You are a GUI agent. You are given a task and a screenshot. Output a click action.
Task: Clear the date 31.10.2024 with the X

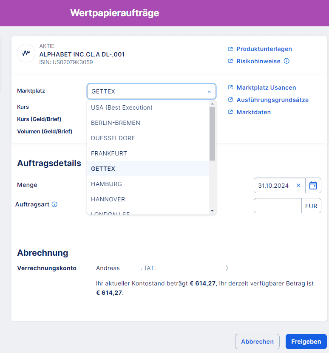pyautogui.click(x=298, y=185)
